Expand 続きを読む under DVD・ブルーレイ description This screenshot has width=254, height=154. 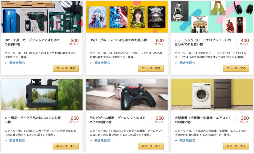point(100,63)
